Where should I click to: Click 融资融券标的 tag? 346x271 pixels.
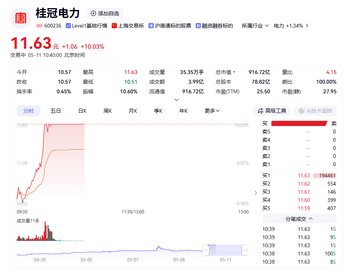217,26
